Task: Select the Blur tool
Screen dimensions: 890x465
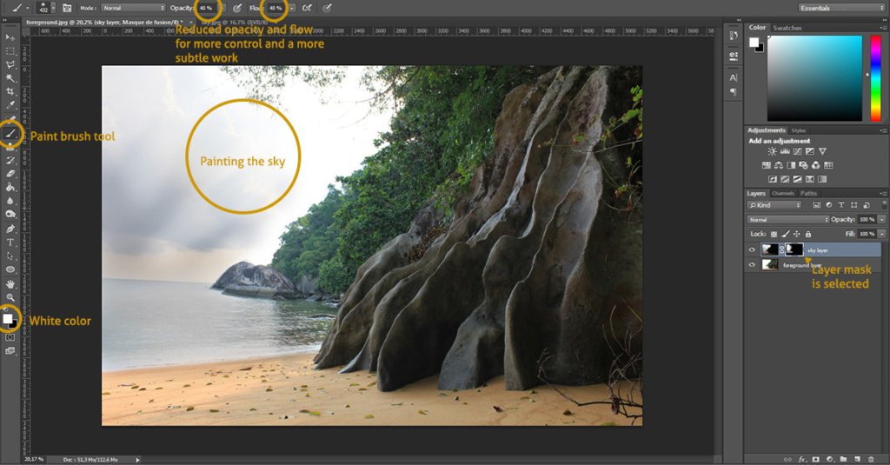Action: (x=10, y=201)
